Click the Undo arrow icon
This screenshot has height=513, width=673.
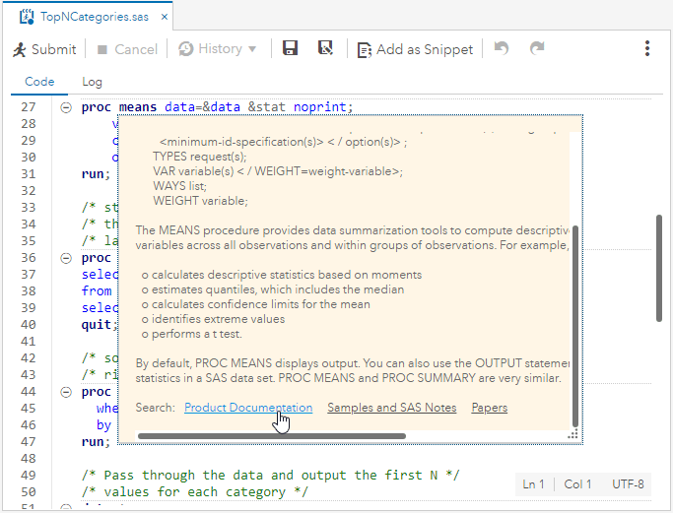click(502, 48)
